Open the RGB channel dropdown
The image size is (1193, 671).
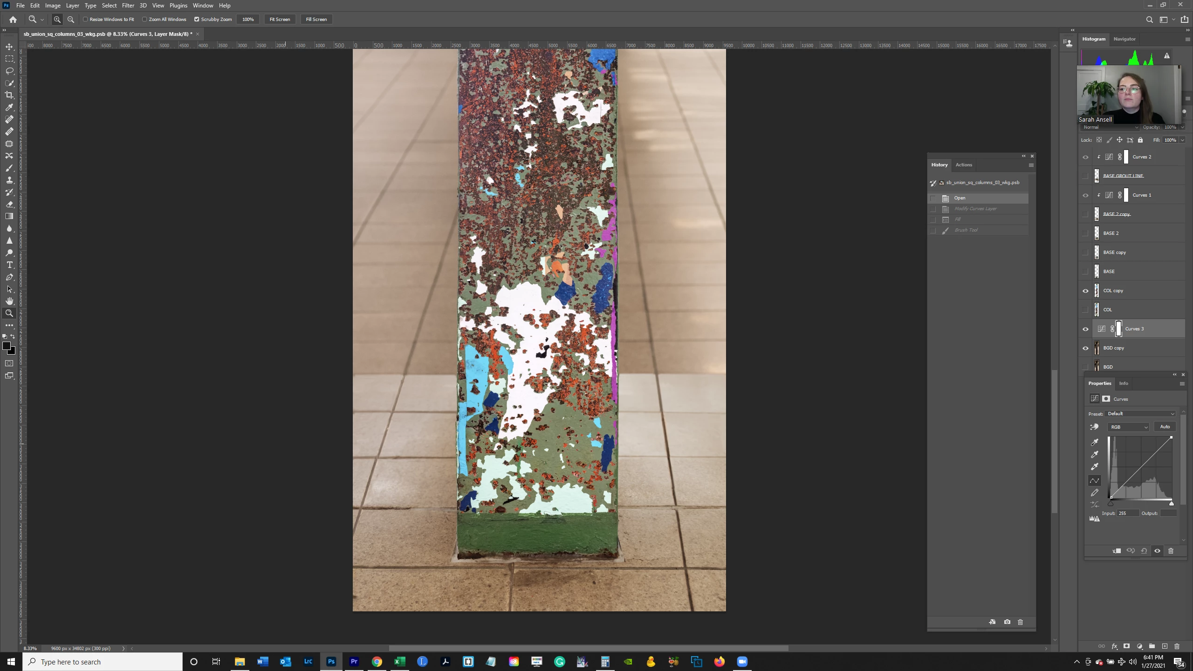[1129, 427]
